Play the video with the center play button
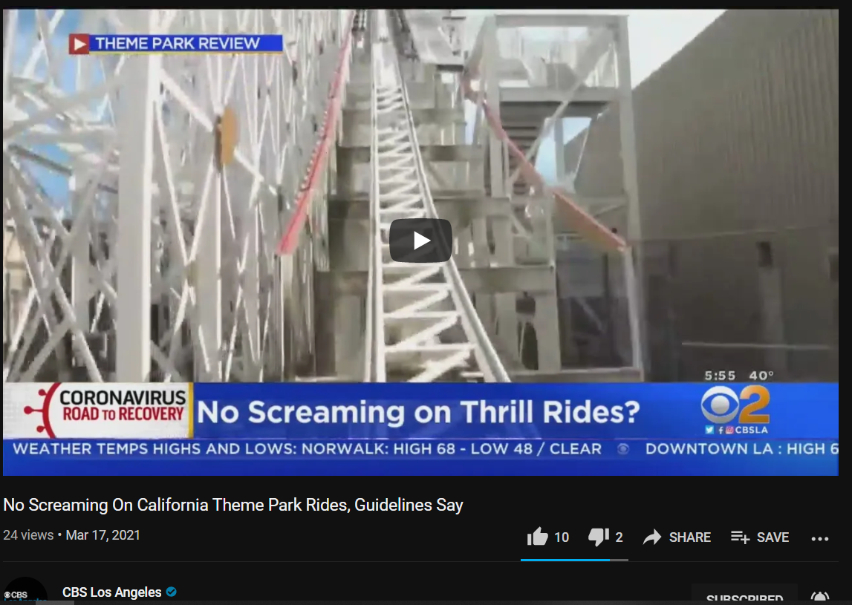The width and height of the screenshot is (852, 605). pyautogui.click(x=420, y=241)
